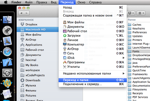Screen dimensions: 150x101
Task: Select the Updates folder
Action: 139,36
